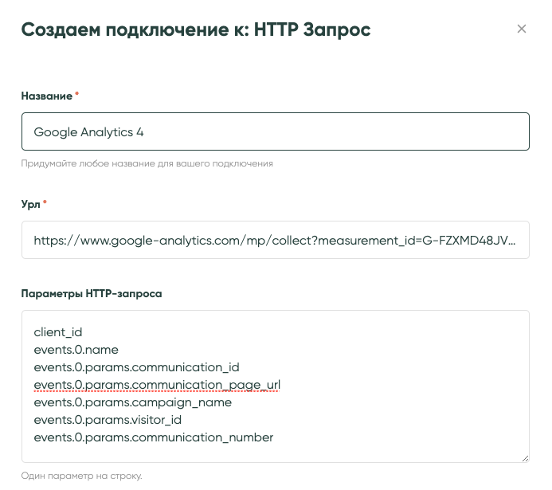Click the hint text under the name field
This screenshot has width=552, height=490.
147,163
